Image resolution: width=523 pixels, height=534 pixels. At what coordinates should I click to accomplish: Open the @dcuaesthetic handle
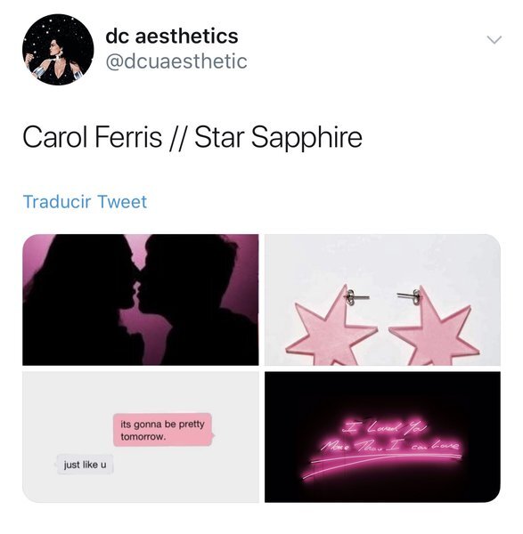point(176,61)
